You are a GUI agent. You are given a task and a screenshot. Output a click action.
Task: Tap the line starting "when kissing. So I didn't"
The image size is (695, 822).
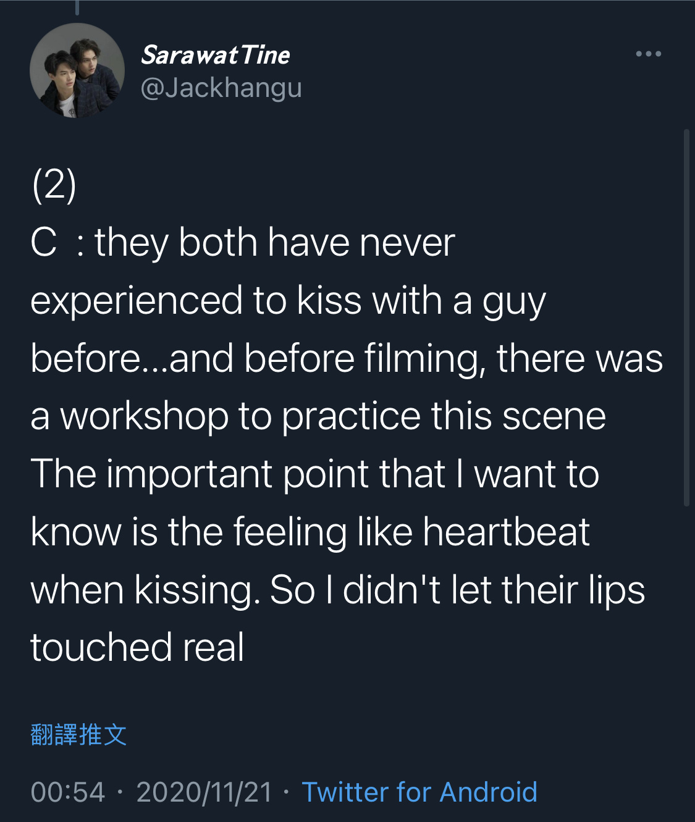338,590
